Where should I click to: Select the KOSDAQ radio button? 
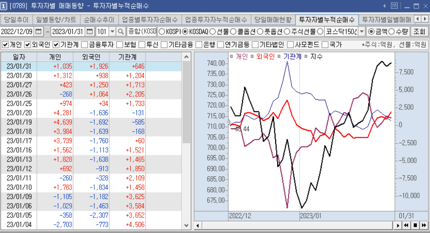[x=185, y=32]
